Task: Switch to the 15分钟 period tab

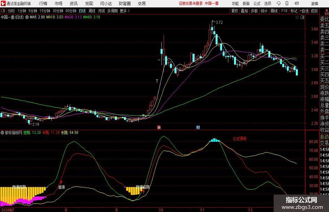Action: click(45, 11)
